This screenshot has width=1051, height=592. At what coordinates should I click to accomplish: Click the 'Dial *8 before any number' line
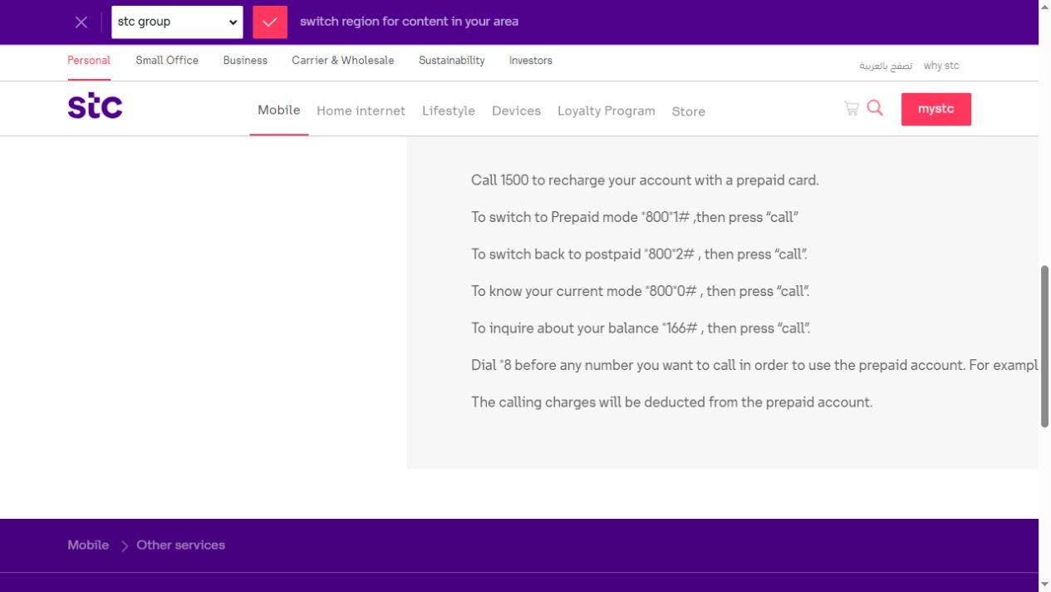click(754, 365)
